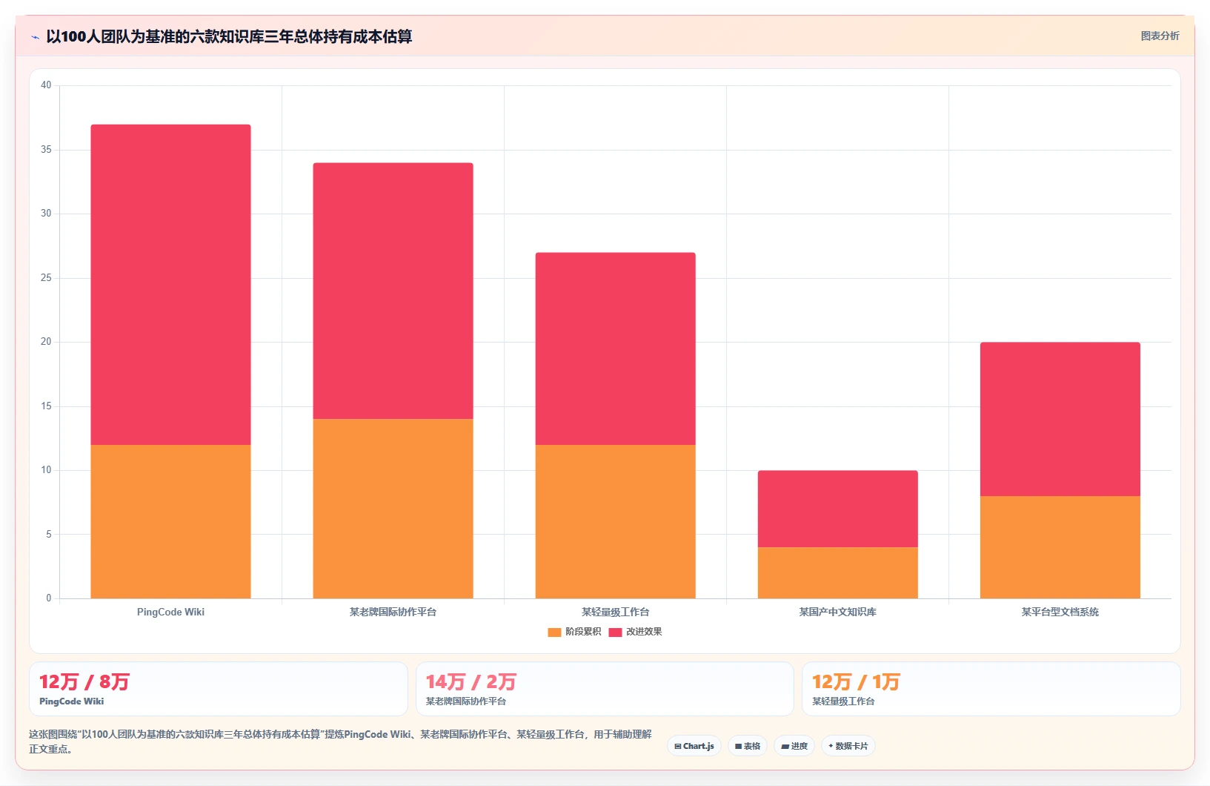Click the y-axis value 40
The width and height of the screenshot is (1210, 786).
tap(46, 85)
